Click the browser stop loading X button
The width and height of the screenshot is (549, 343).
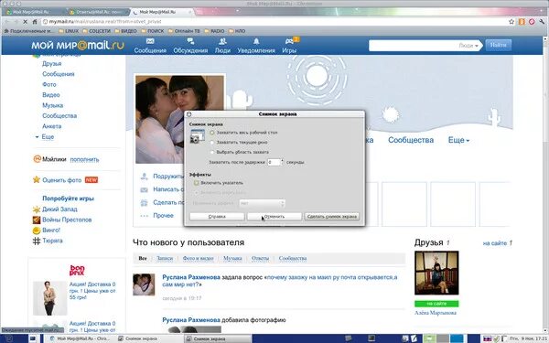pyautogui.click(x=26, y=22)
